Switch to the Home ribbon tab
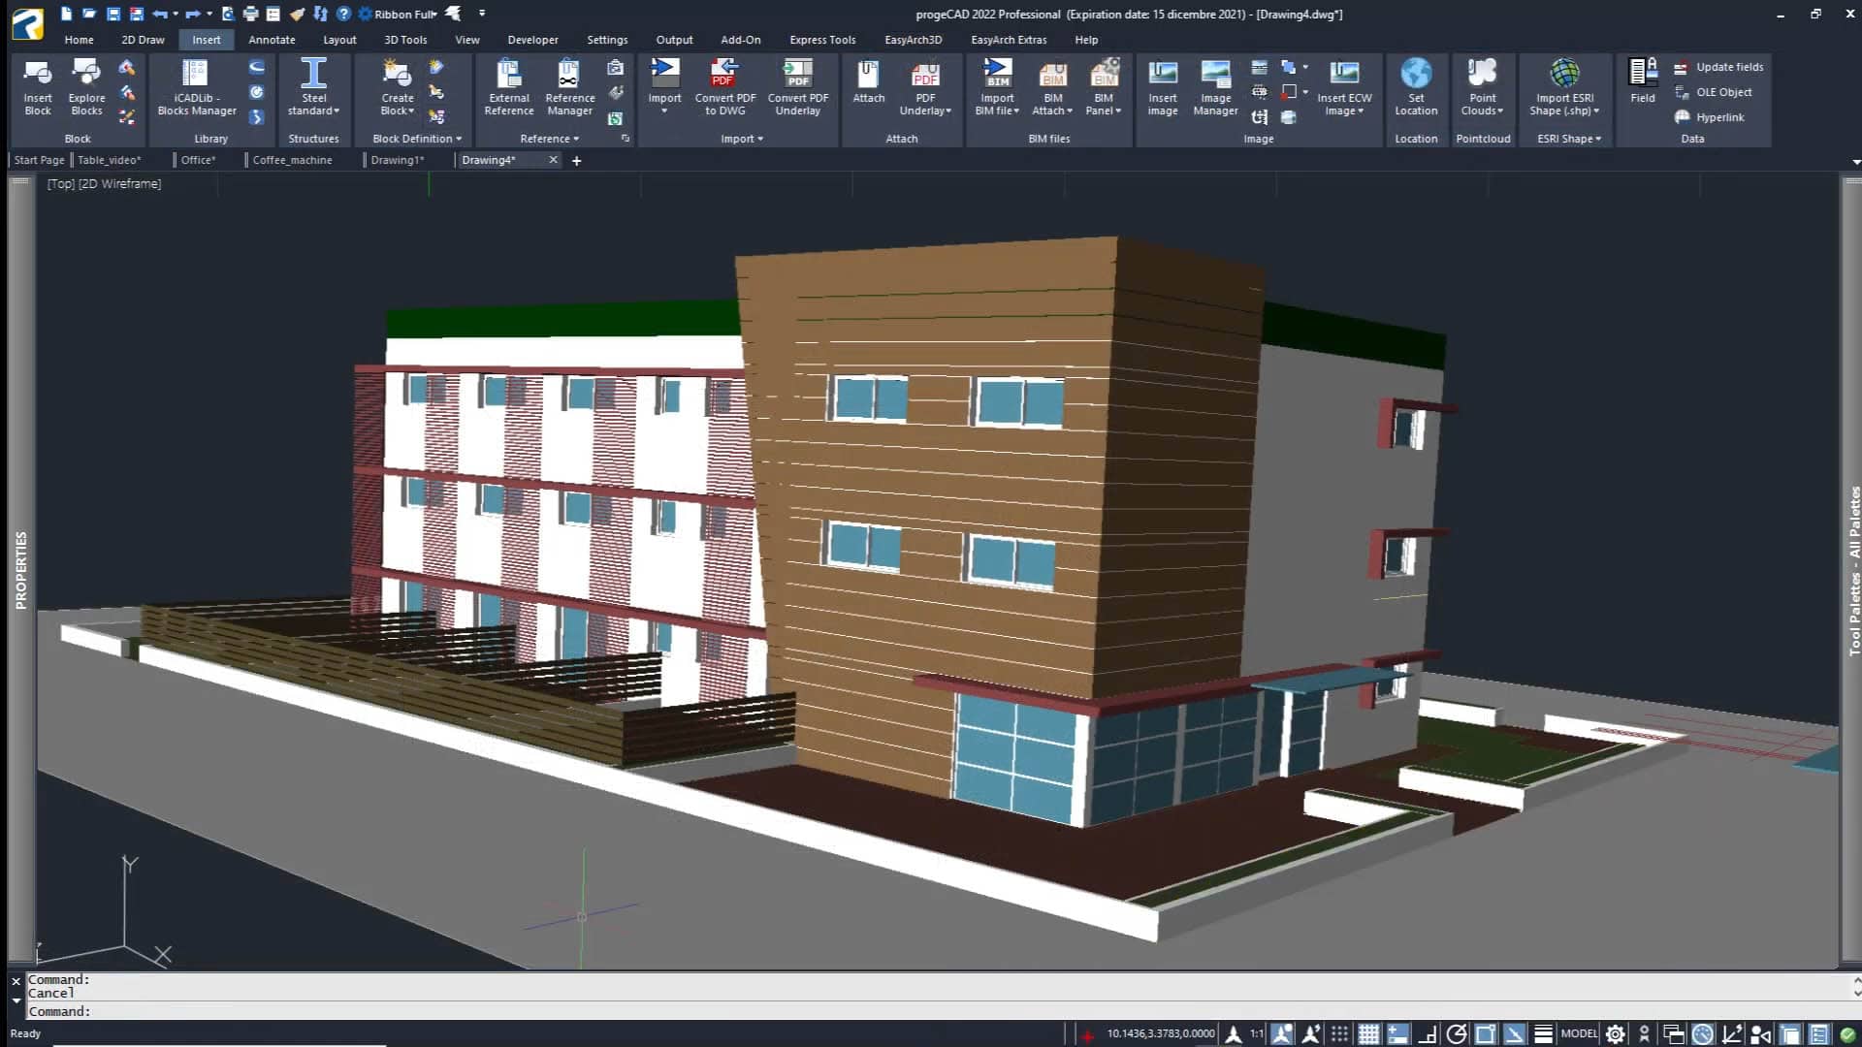The width and height of the screenshot is (1862, 1047). (79, 40)
